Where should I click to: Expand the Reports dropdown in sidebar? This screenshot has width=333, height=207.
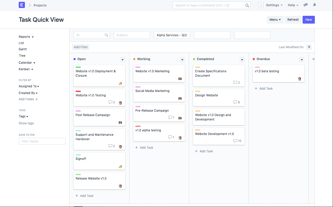click(x=26, y=37)
